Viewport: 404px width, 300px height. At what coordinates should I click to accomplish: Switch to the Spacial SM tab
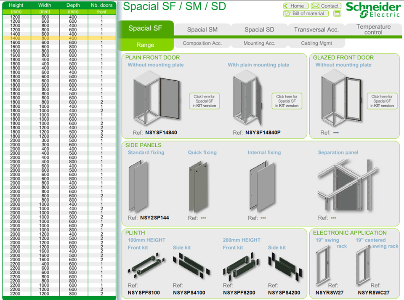202,29
